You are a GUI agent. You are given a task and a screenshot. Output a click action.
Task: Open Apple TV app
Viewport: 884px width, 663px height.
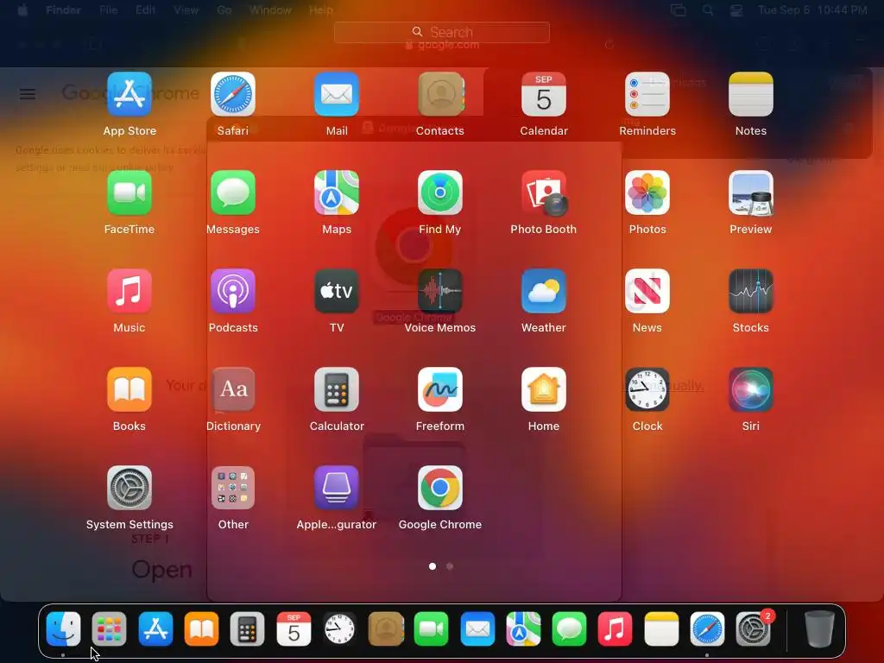(337, 291)
